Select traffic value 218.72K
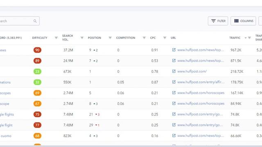 [x=237, y=71]
